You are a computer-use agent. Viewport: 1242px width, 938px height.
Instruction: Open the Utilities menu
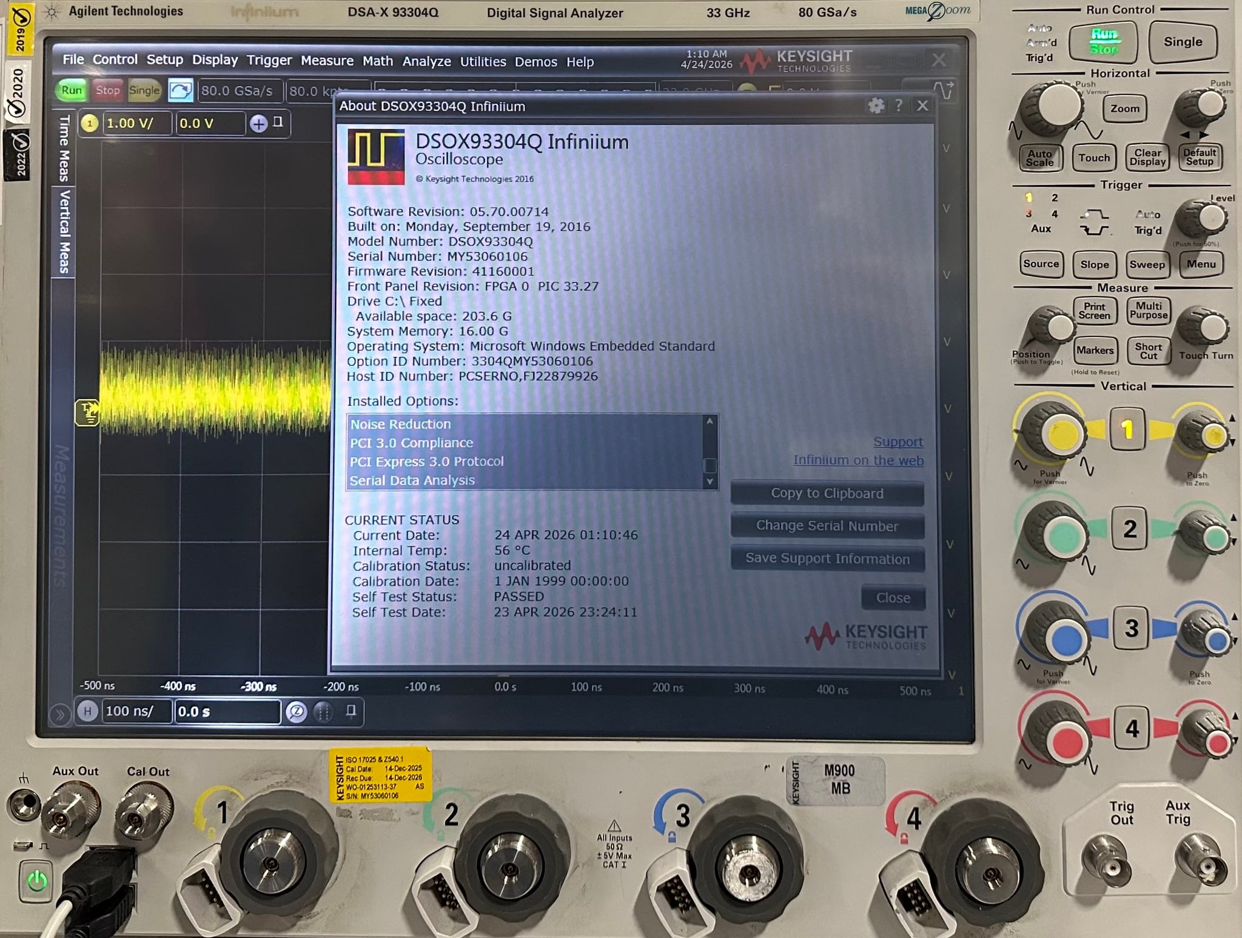coord(483,62)
